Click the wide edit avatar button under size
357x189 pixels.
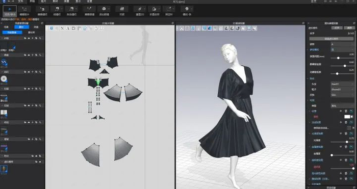coord(331,39)
